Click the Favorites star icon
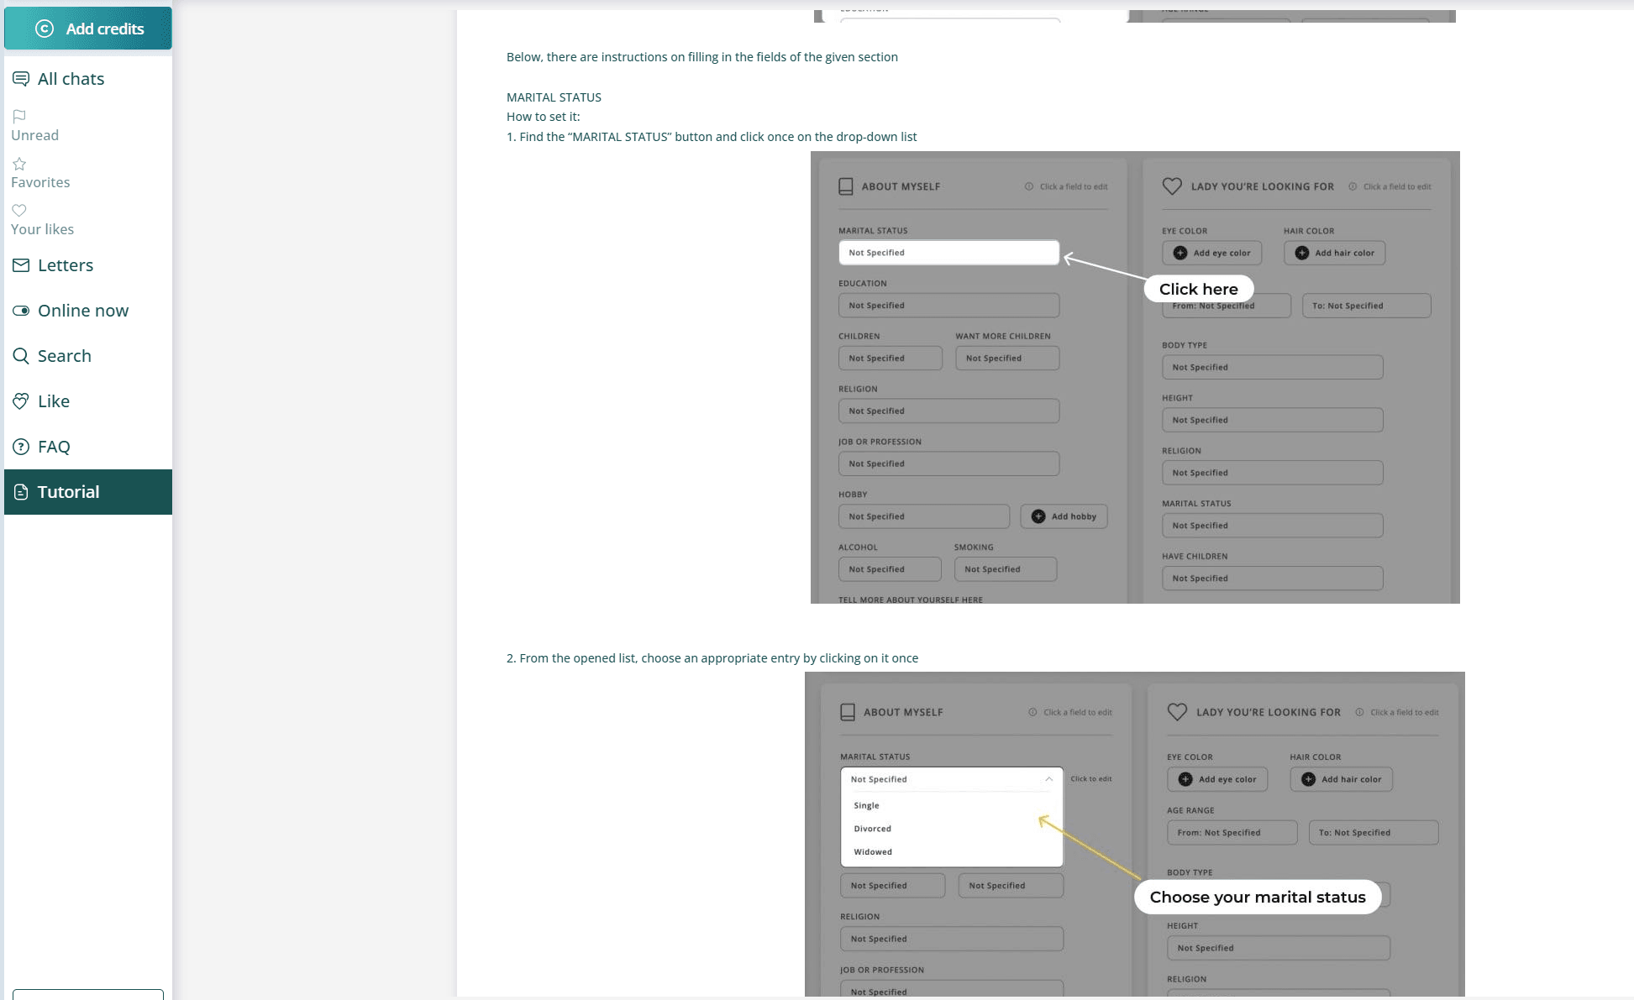This screenshot has width=1634, height=1000. point(19,164)
